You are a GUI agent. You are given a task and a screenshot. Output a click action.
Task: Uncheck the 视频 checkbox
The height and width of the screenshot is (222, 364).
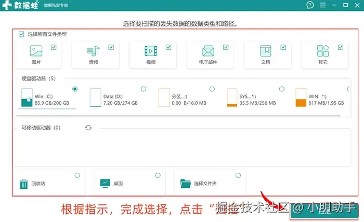(x=168, y=47)
